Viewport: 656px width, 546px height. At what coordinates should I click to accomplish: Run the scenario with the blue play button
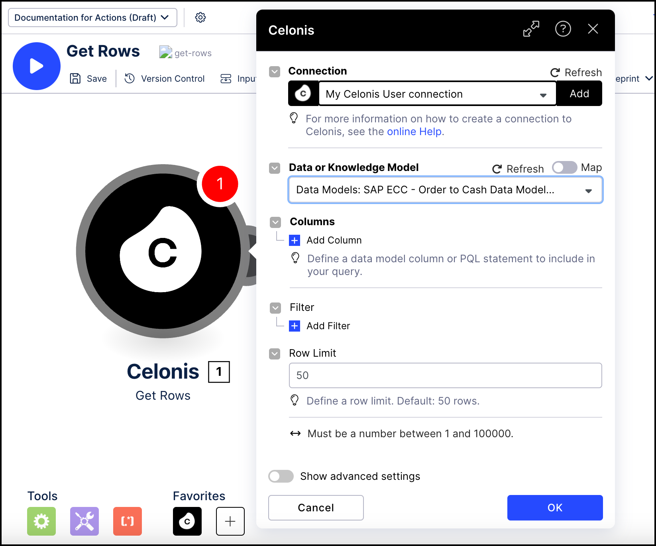37,66
